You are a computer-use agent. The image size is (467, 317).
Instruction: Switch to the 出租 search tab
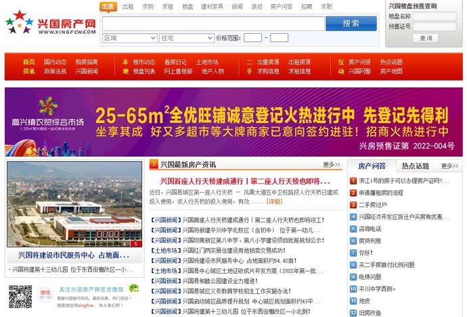pos(128,7)
